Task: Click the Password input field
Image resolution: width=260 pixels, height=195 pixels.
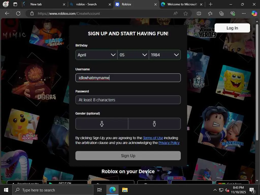Action: coord(128,100)
